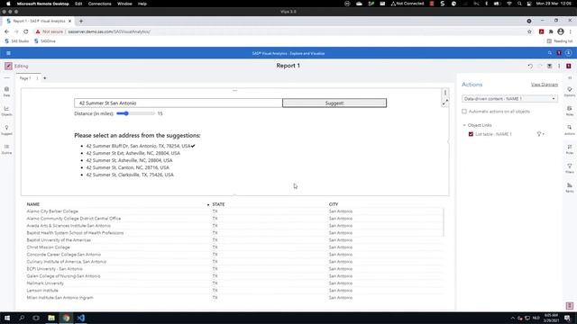This screenshot has height=324, width=577.
Task: Select 42 Summer St, Clarksville suggestion
Action: [x=130, y=175]
